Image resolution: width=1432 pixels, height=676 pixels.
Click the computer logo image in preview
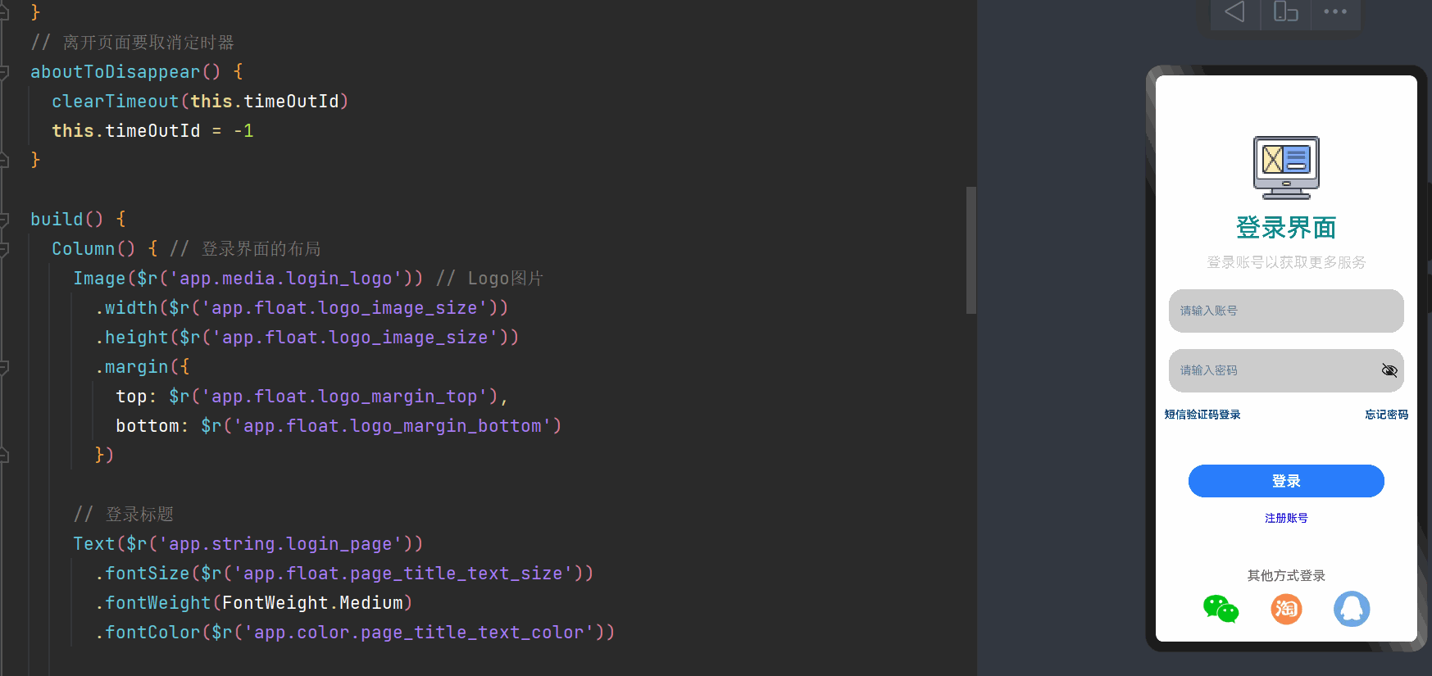[1286, 168]
